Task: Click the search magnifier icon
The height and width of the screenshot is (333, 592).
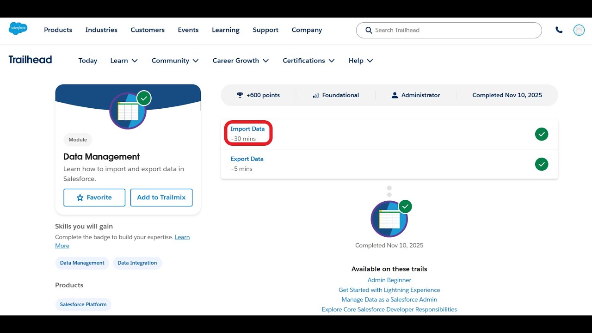Action: (x=369, y=30)
